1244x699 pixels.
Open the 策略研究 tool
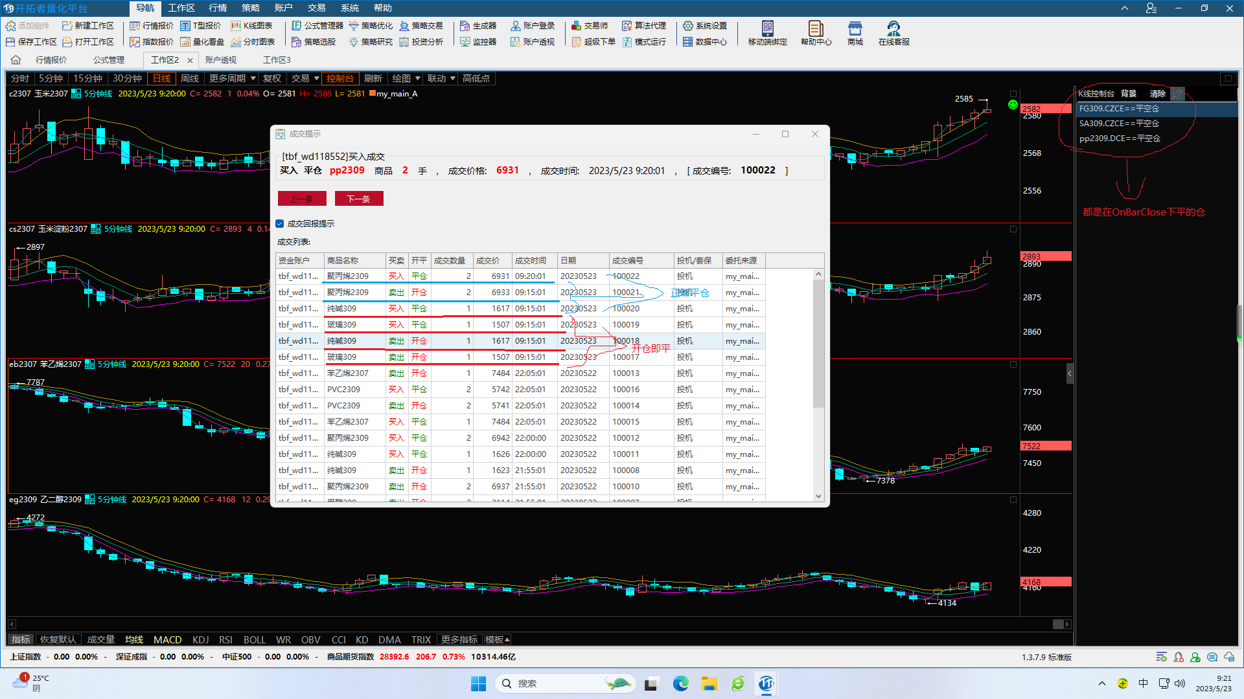371,42
